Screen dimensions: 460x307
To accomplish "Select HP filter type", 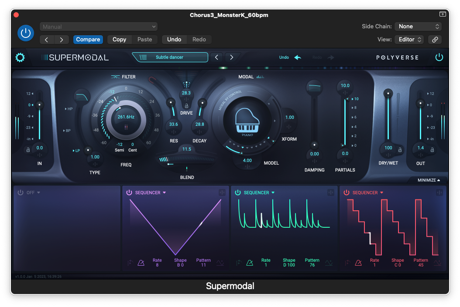I will [69, 109].
